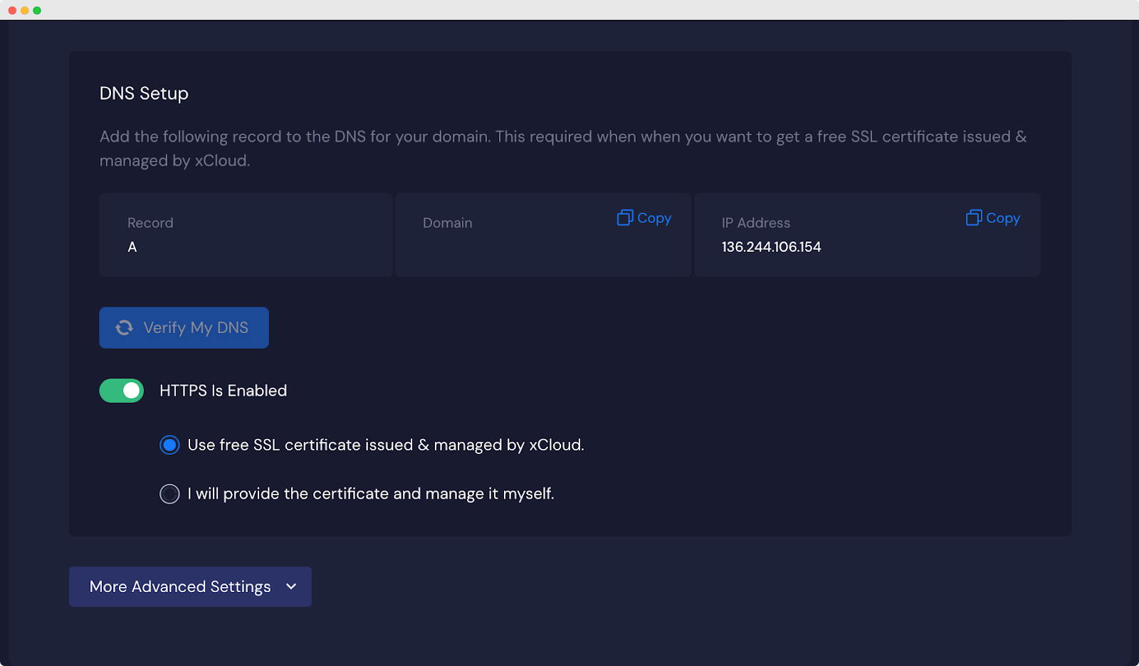This screenshot has height=666, width=1139.
Task: Click the green zoom button in title bar
Action: 36,10
